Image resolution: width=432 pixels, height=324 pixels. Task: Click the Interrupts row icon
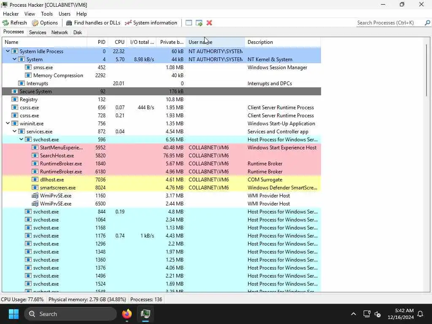[22, 83]
